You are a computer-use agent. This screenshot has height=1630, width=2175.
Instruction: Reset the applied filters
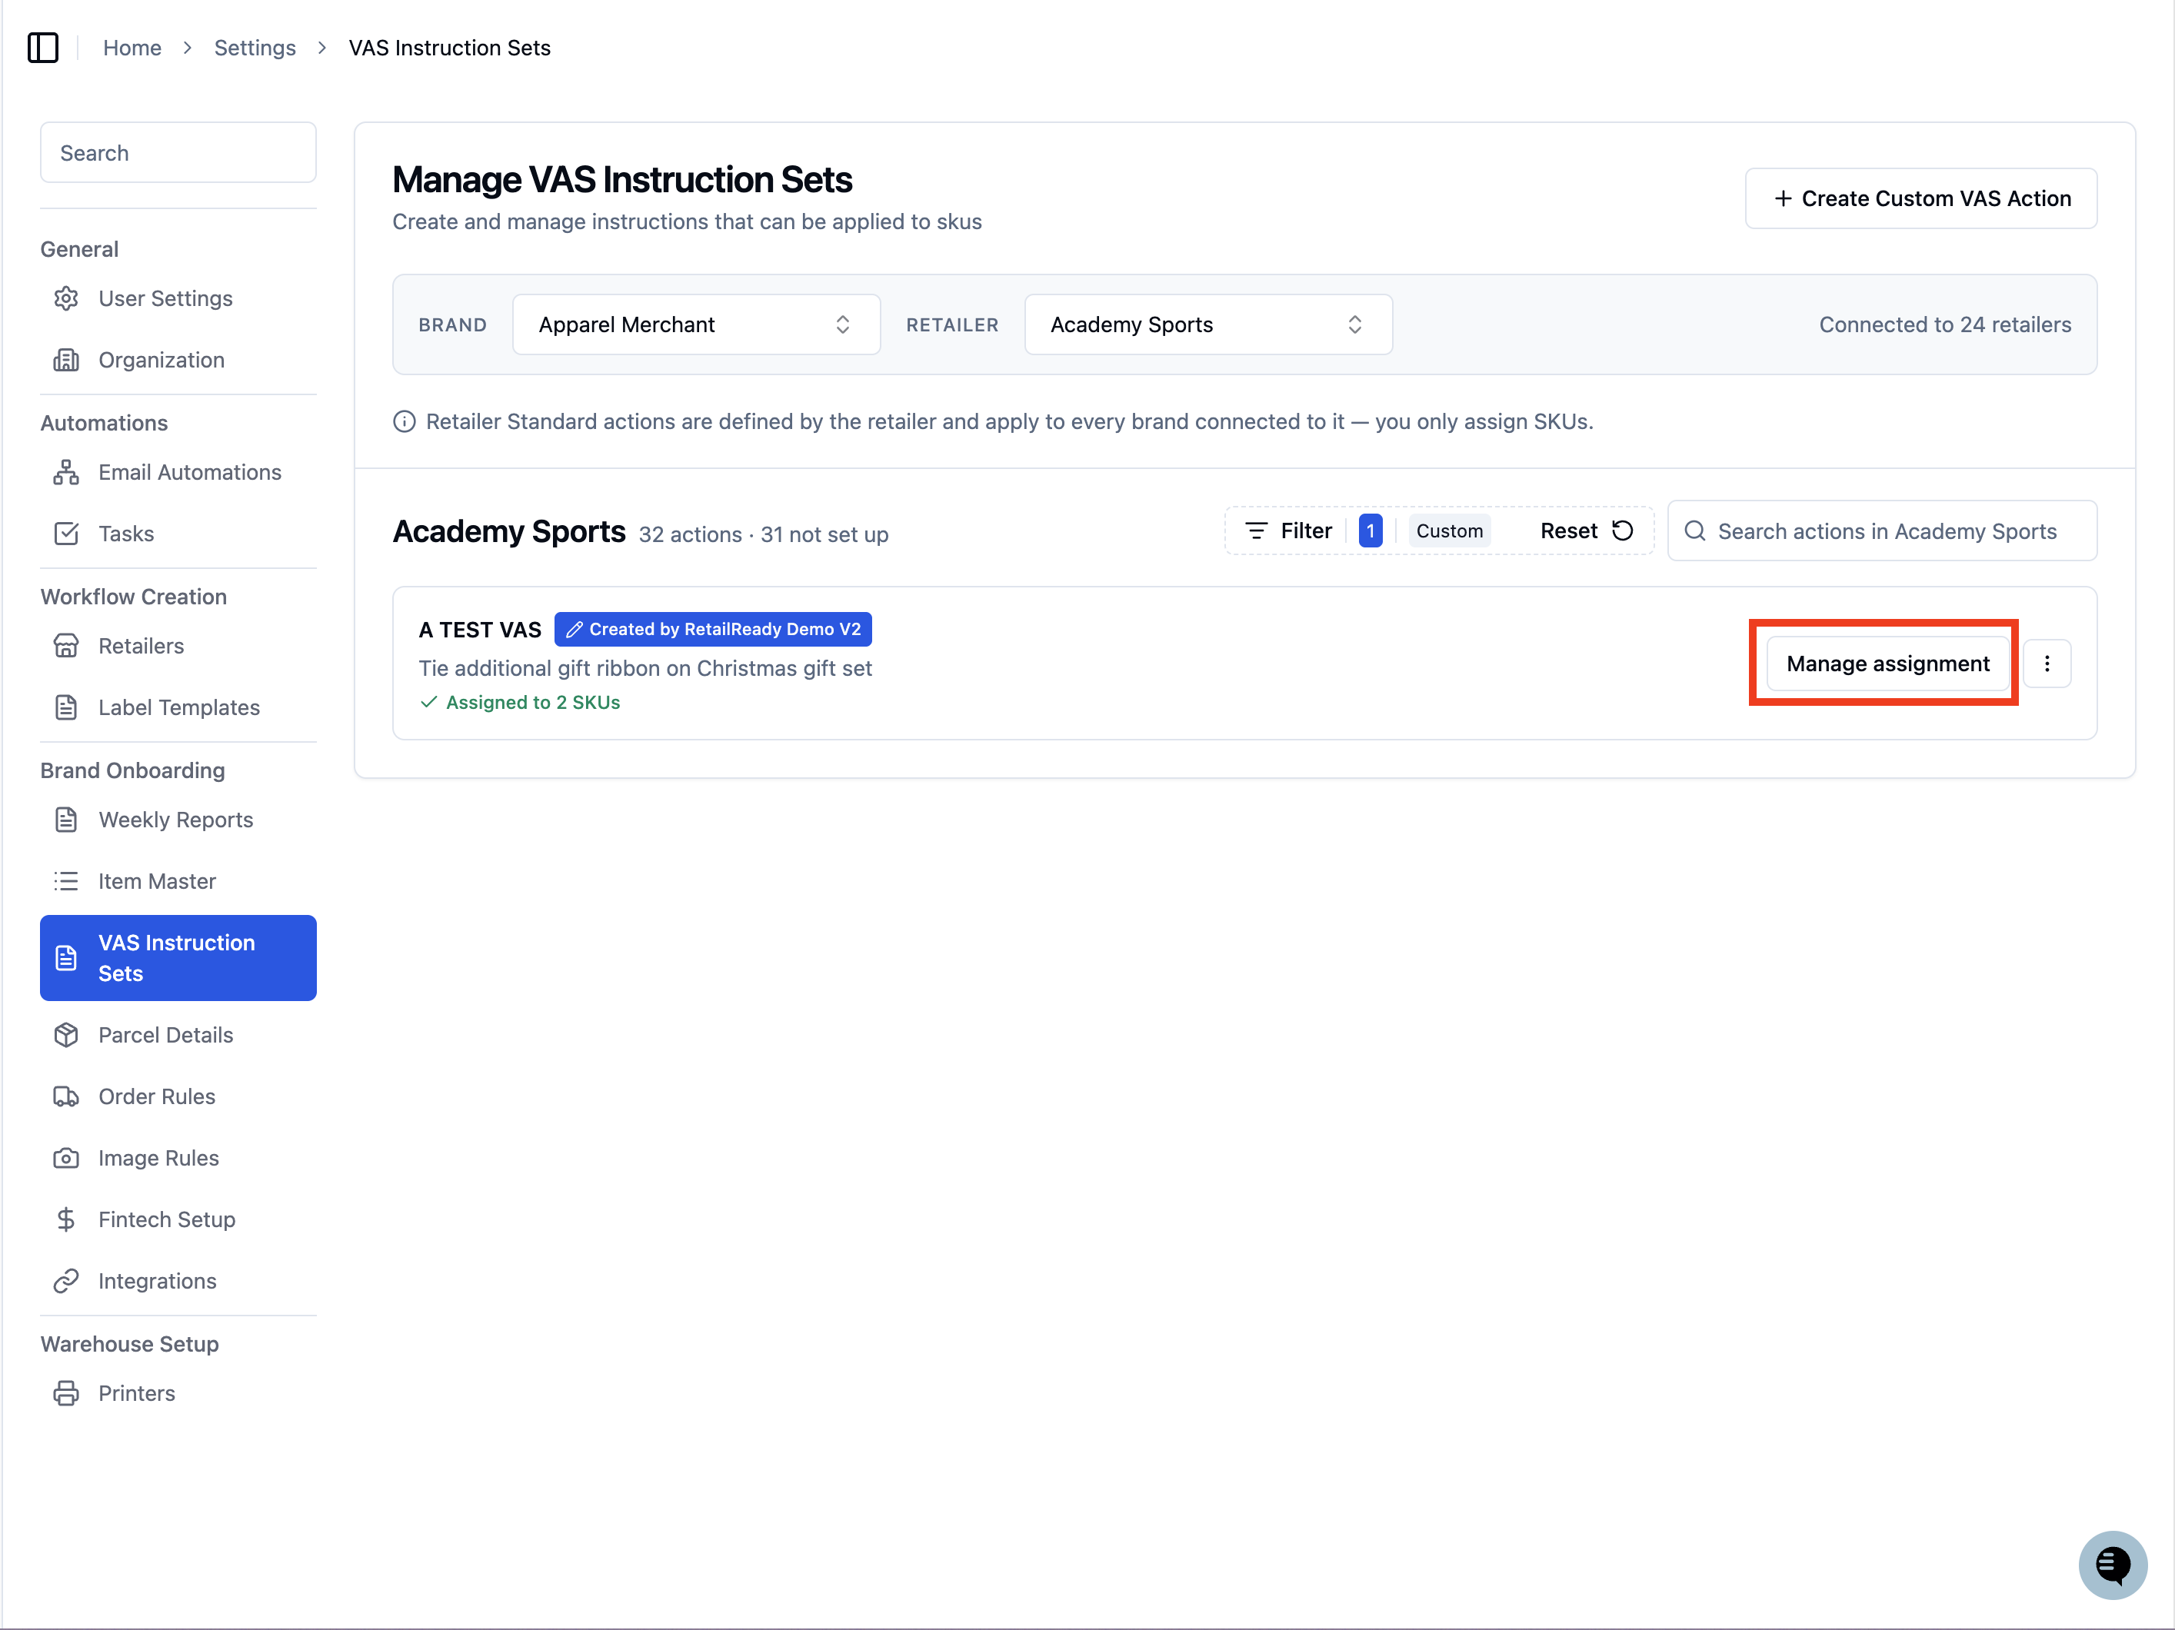pyautogui.click(x=1587, y=531)
